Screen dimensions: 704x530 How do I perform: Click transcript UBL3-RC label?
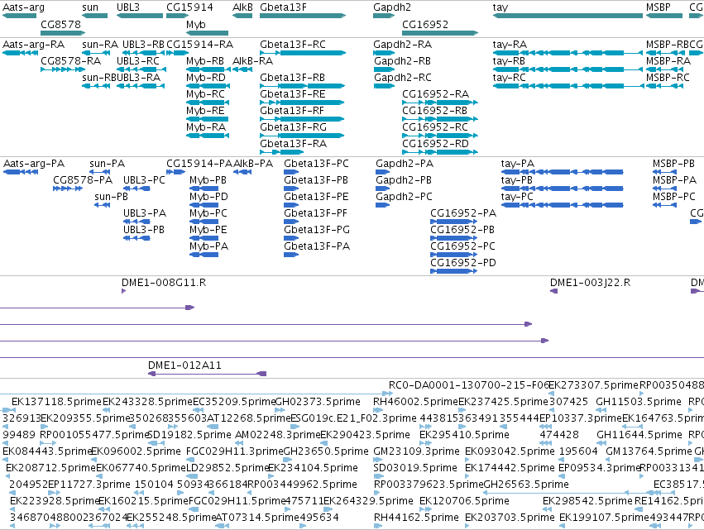[x=138, y=61]
